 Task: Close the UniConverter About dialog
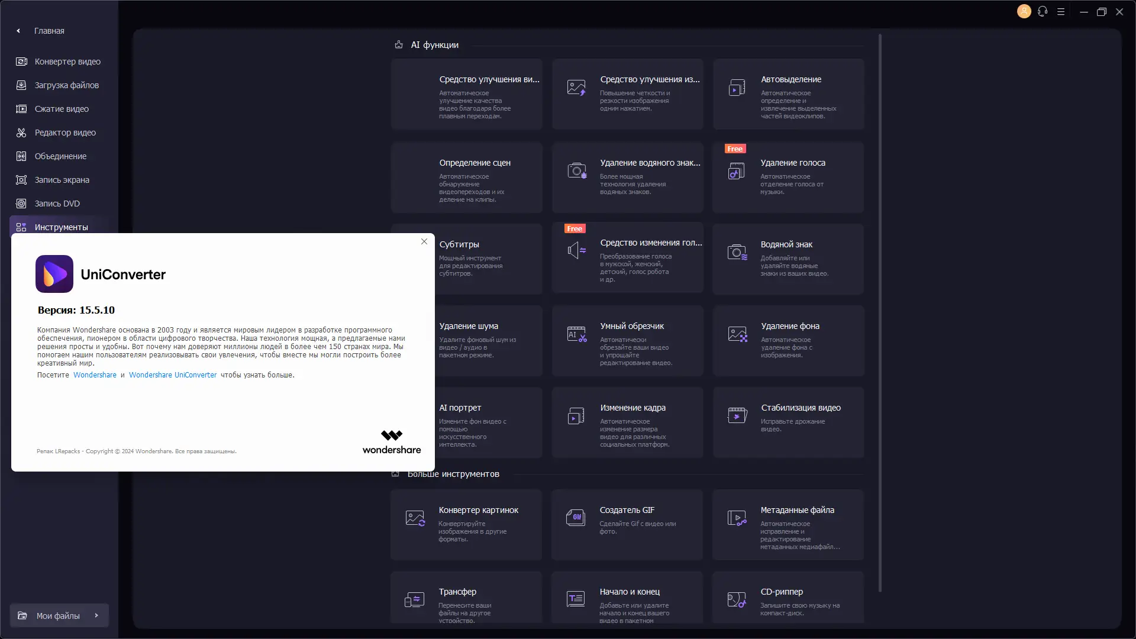424,241
